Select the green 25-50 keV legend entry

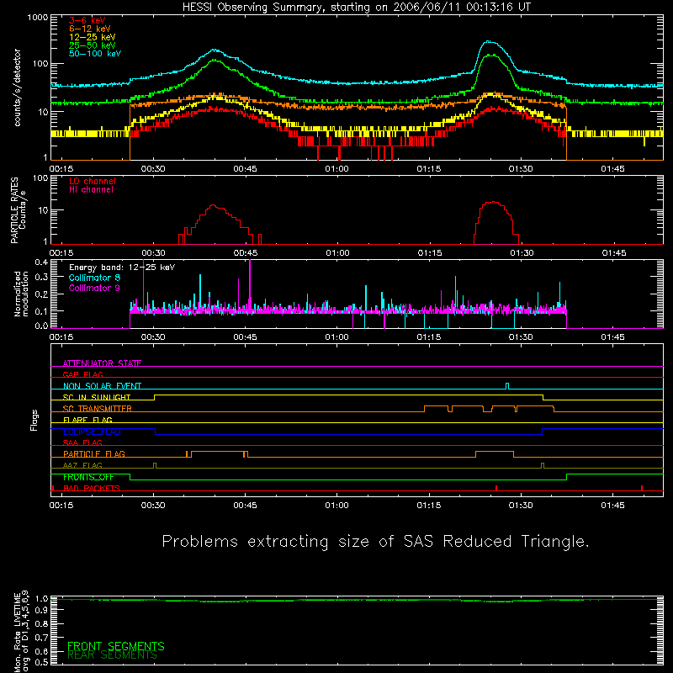[x=93, y=45]
